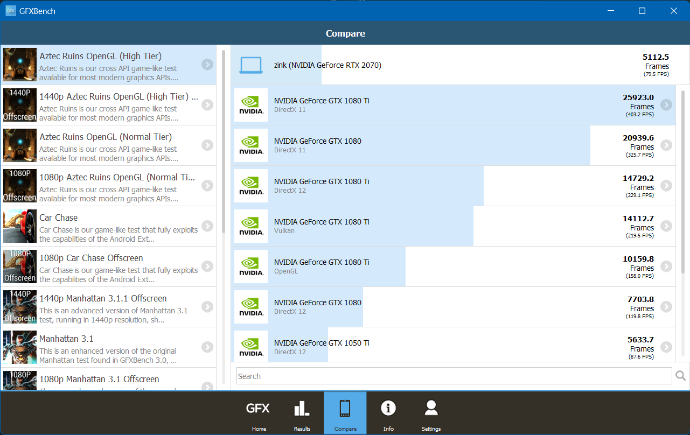Screen dimensions: 690x435
Task: Open arrow for 1440p Manhattan 3.1.1 Offscreen
Action: (207, 307)
